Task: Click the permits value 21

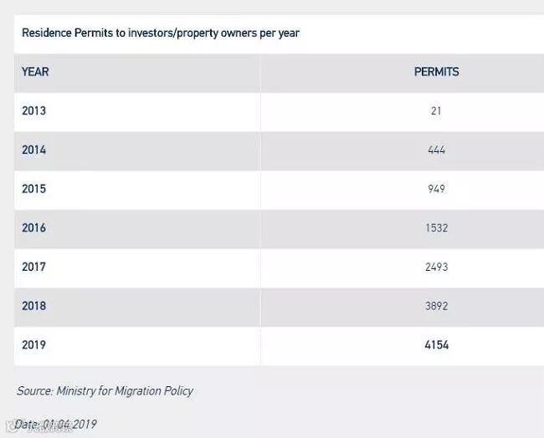Action: [x=436, y=111]
